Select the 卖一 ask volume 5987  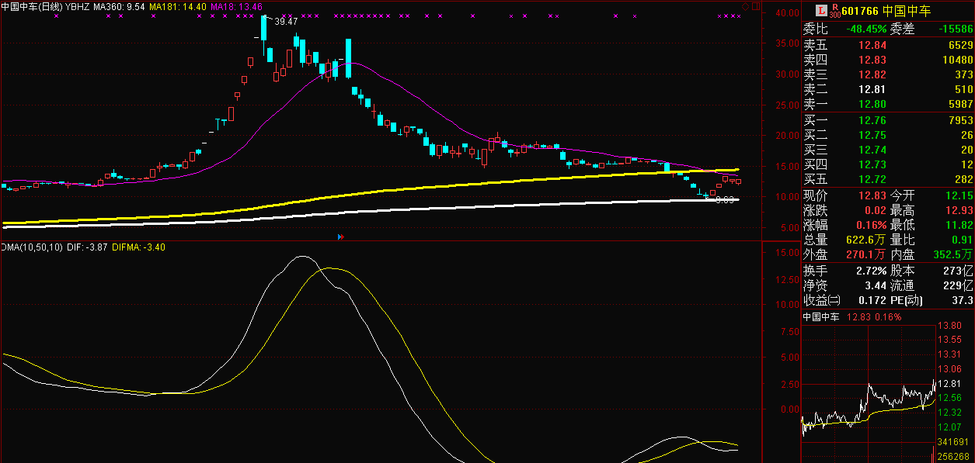click(960, 104)
